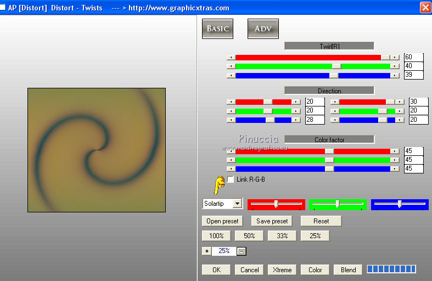This screenshot has height=281, width=432.
Task: Click the twirl preview image
Action: [97, 150]
